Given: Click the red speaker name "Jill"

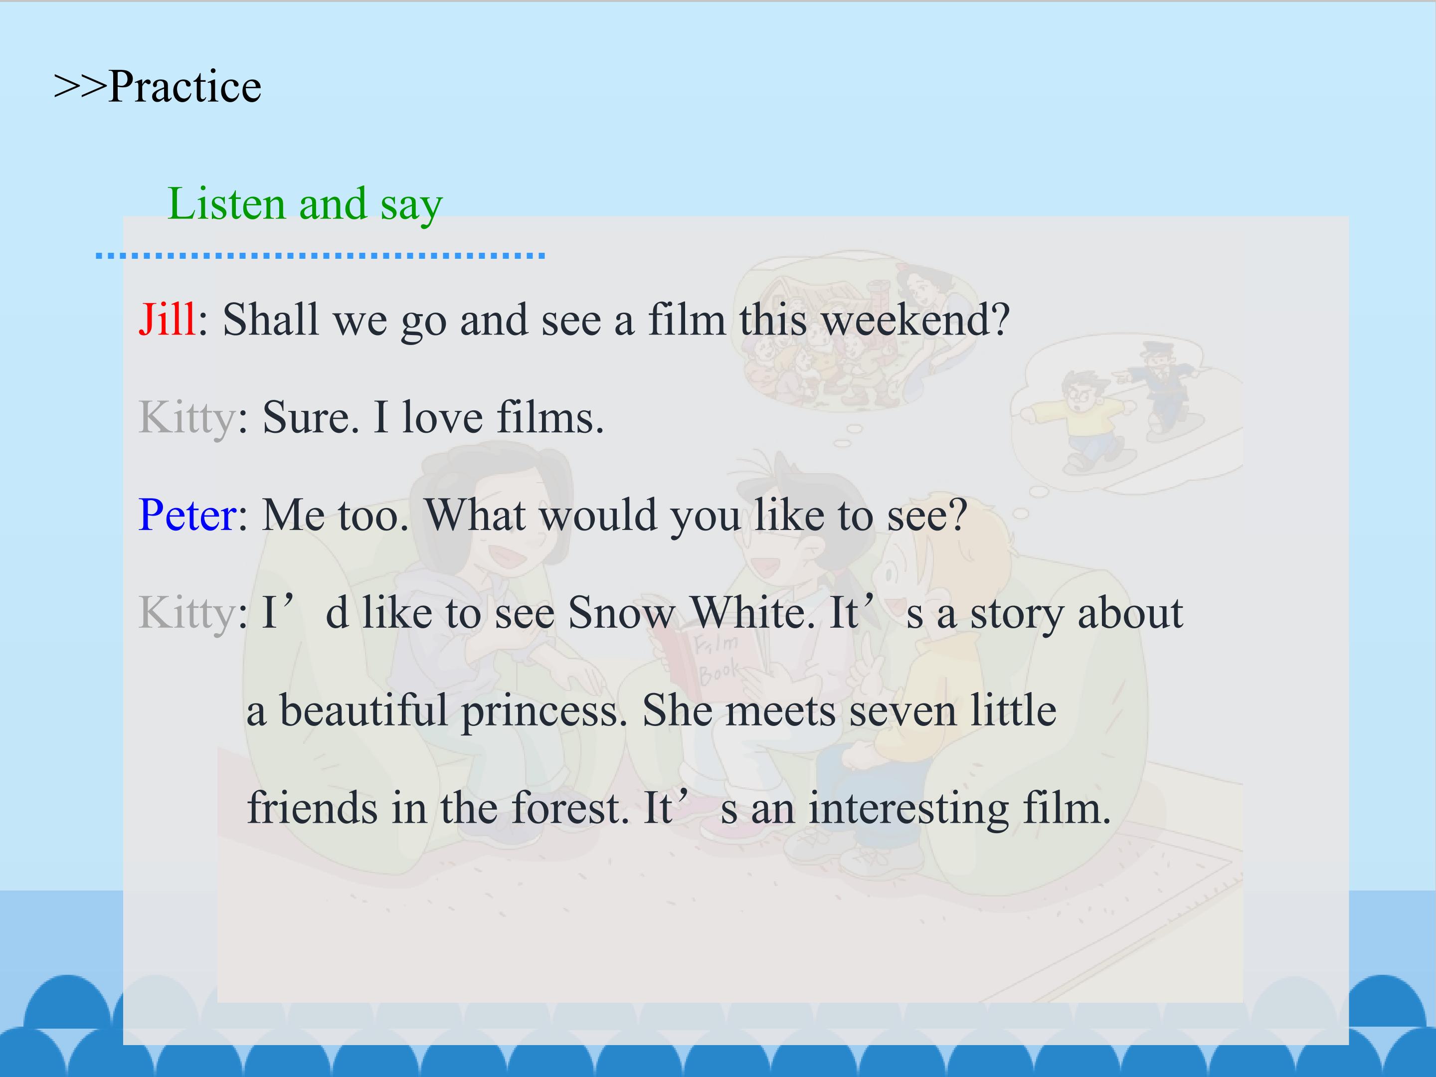Looking at the screenshot, I should [167, 319].
